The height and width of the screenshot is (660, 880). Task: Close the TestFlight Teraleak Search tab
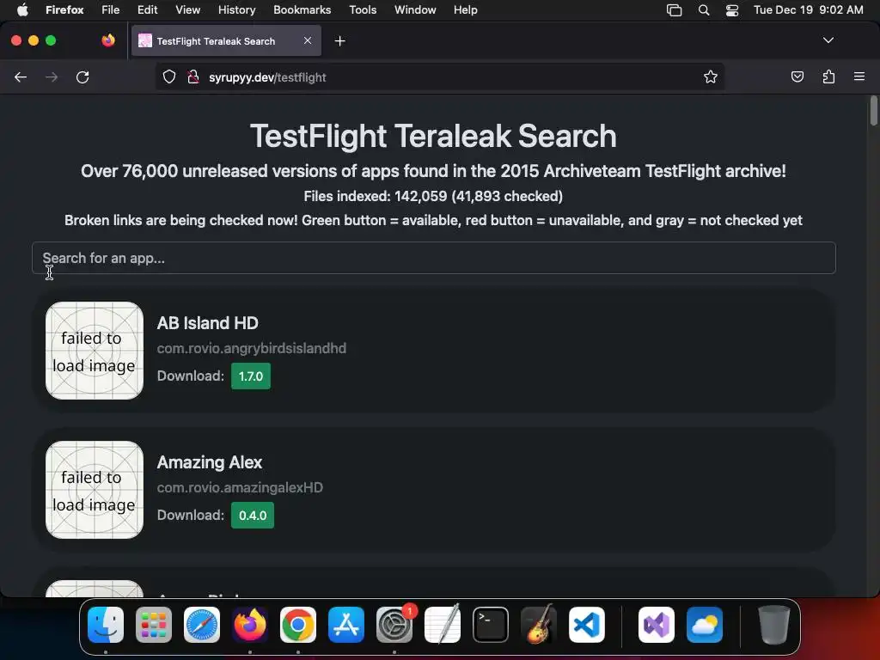point(308,40)
